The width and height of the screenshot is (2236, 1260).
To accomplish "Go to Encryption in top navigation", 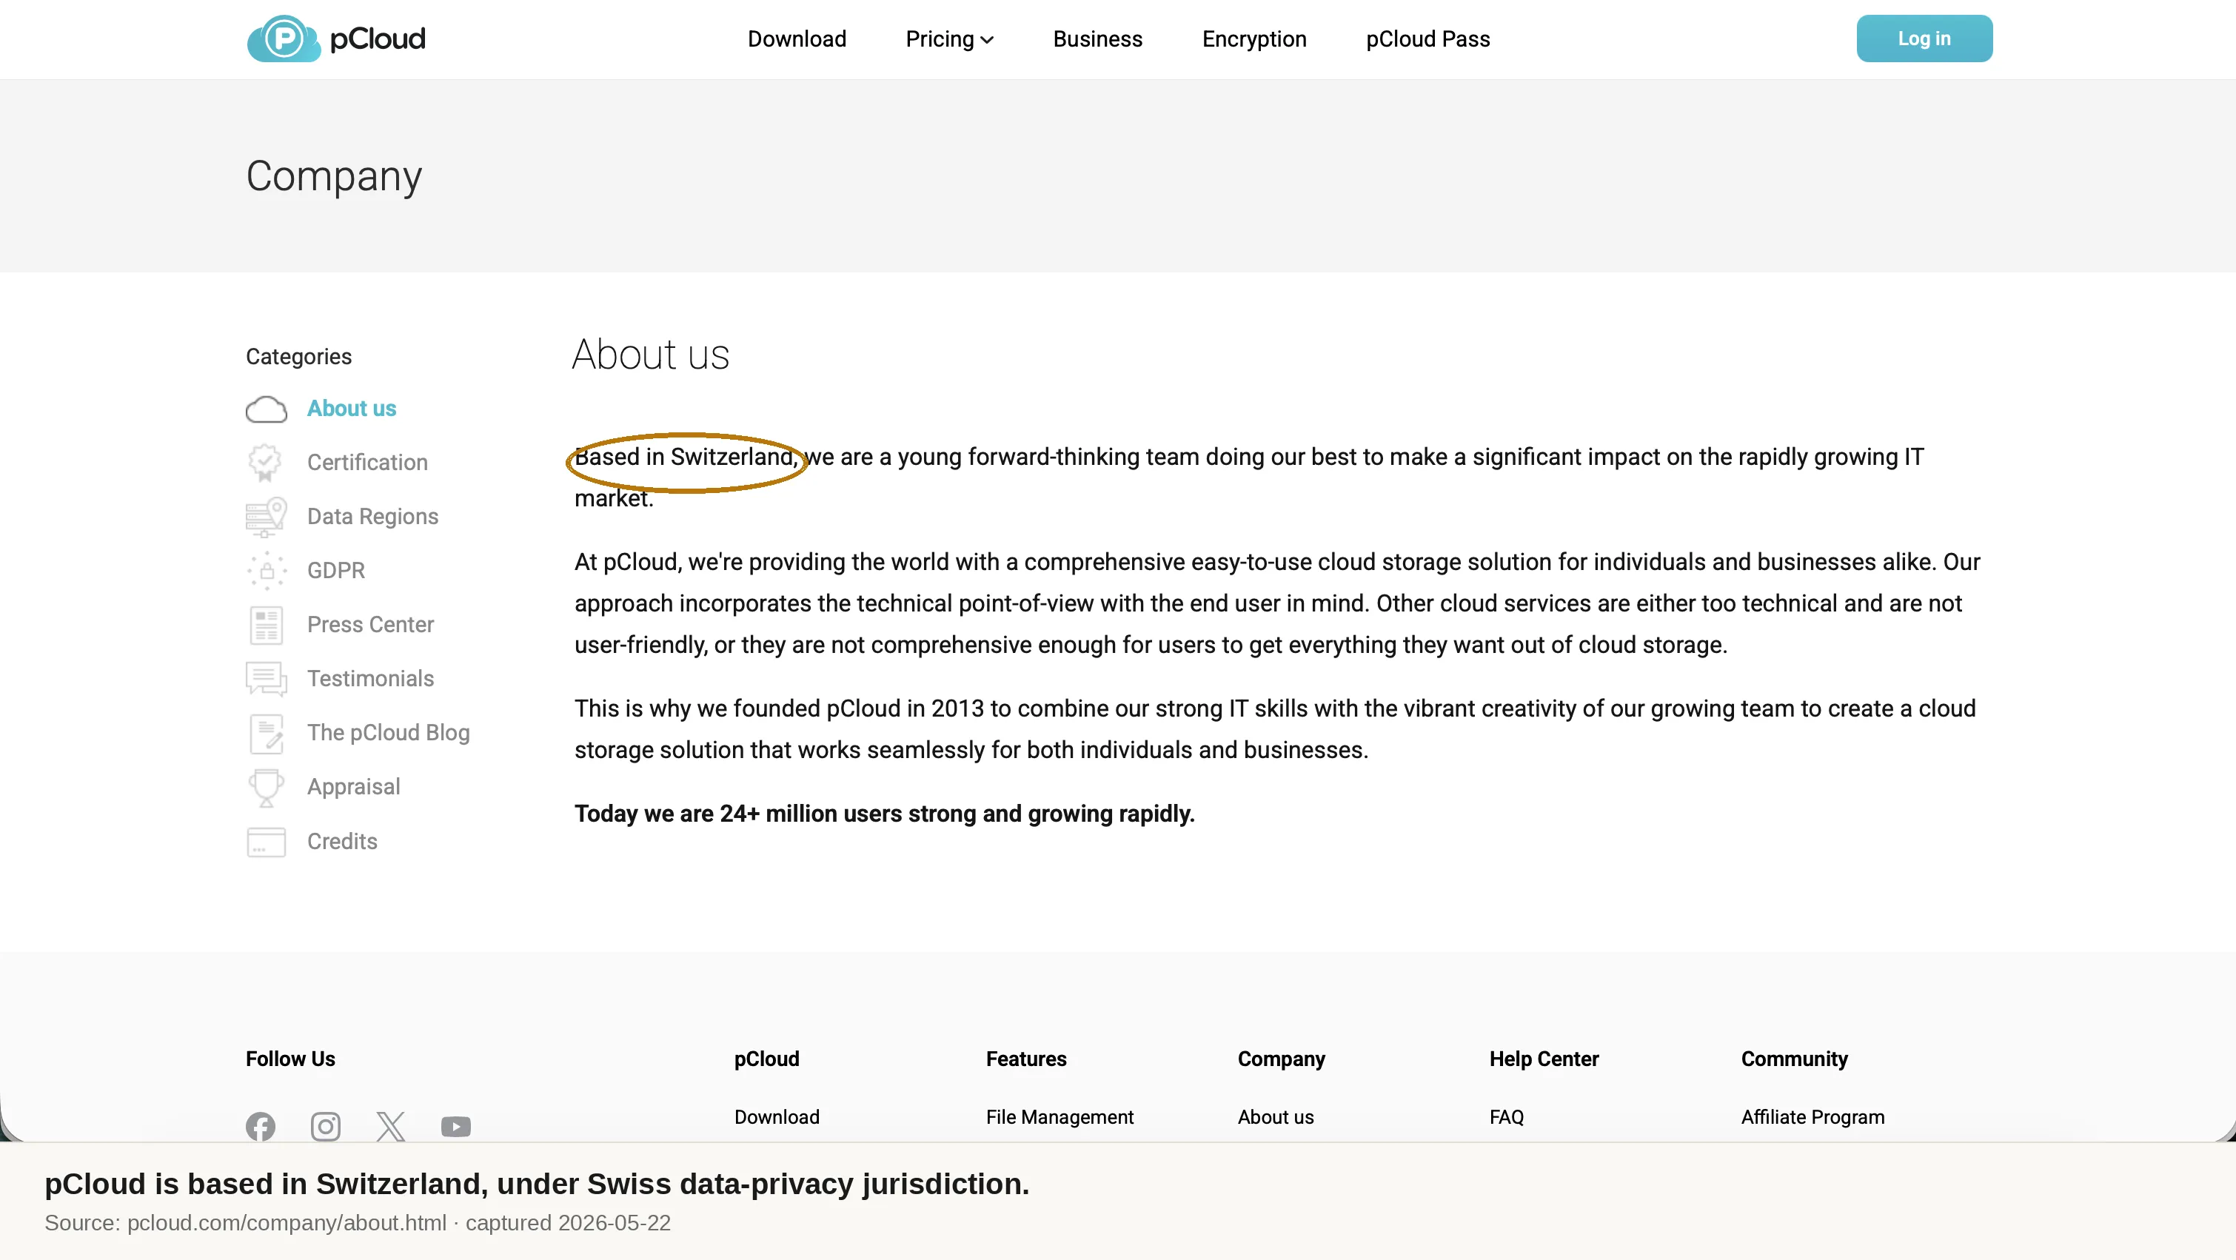I will (x=1253, y=39).
